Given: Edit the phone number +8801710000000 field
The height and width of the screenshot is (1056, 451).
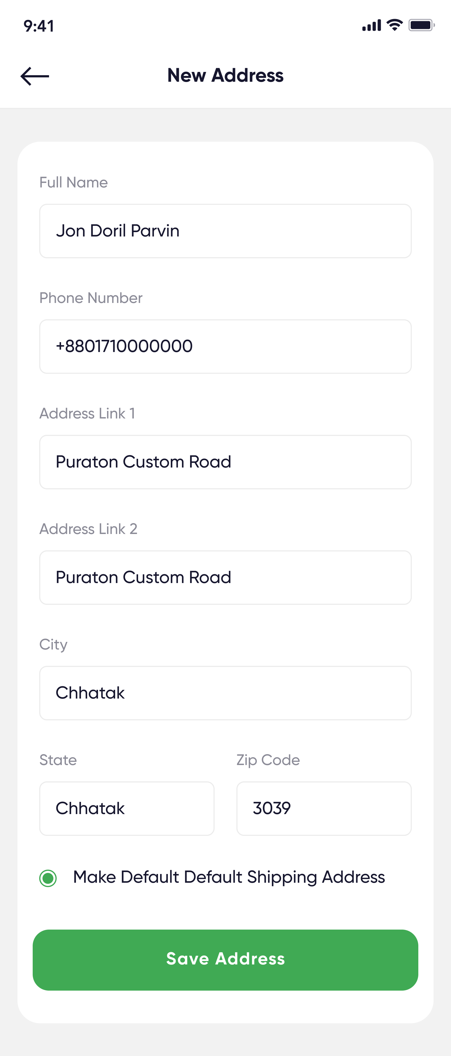Looking at the screenshot, I should (x=225, y=346).
